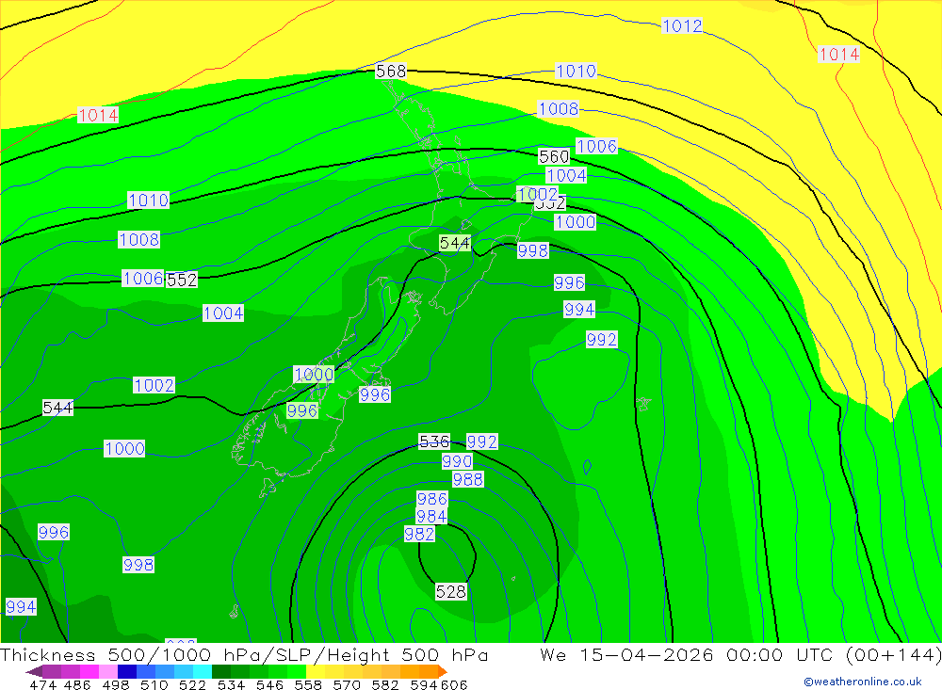The image size is (942, 690).
Task: Select the cyan legend swatch
Action: tap(202, 671)
